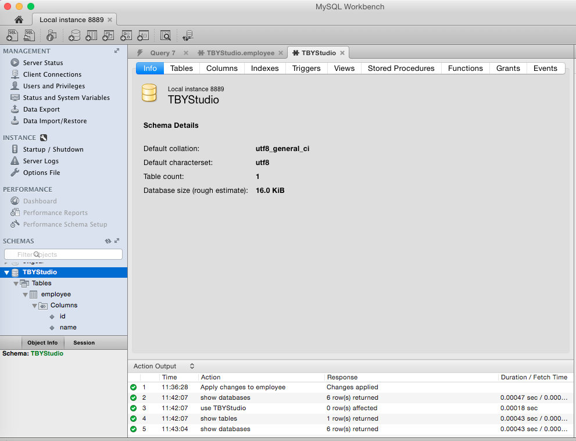Open SQL script file icon
The image size is (576, 441).
click(x=29, y=35)
